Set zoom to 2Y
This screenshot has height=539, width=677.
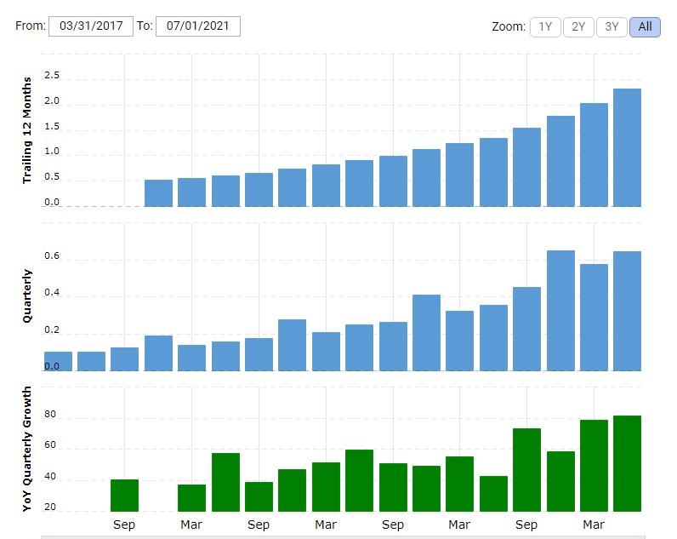(x=578, y=26)
